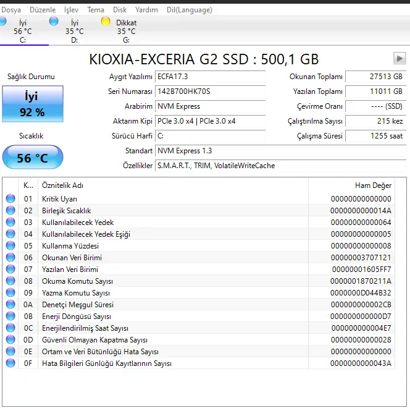The height and width of the screenshot is (408, 410).
Task: Click status orb for Kullanma Yüzdesi row
Action: [10, 245]
